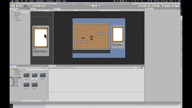Select the Move tool

[15, 6]
